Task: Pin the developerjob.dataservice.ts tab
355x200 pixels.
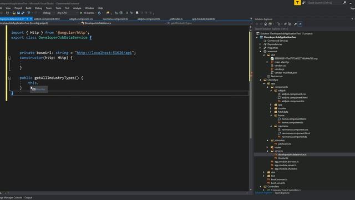Action: pyautogui.click(x=27, y=19)
